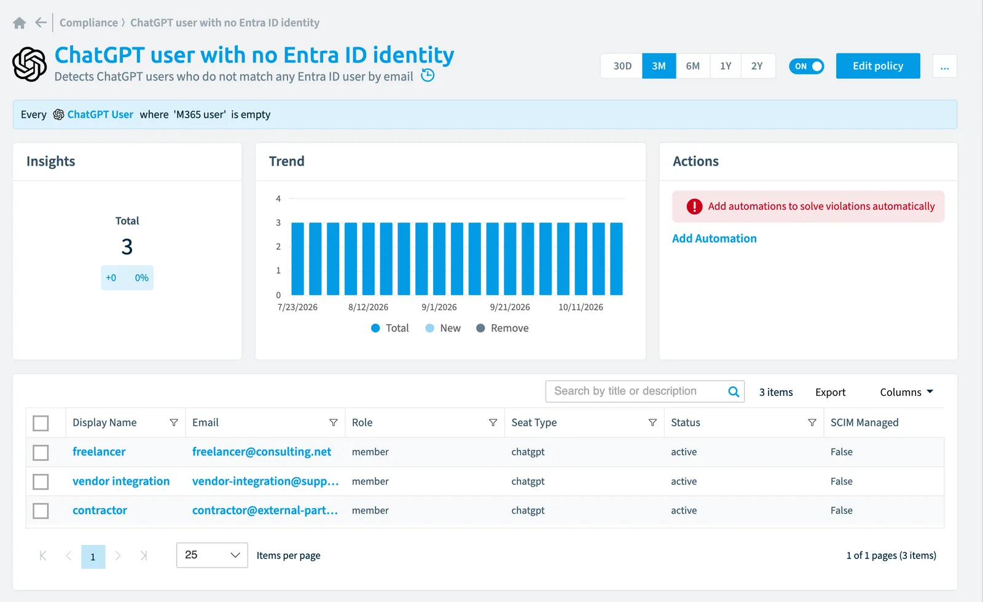
Task: Click the Edit policy button
Action: [878, 66]
